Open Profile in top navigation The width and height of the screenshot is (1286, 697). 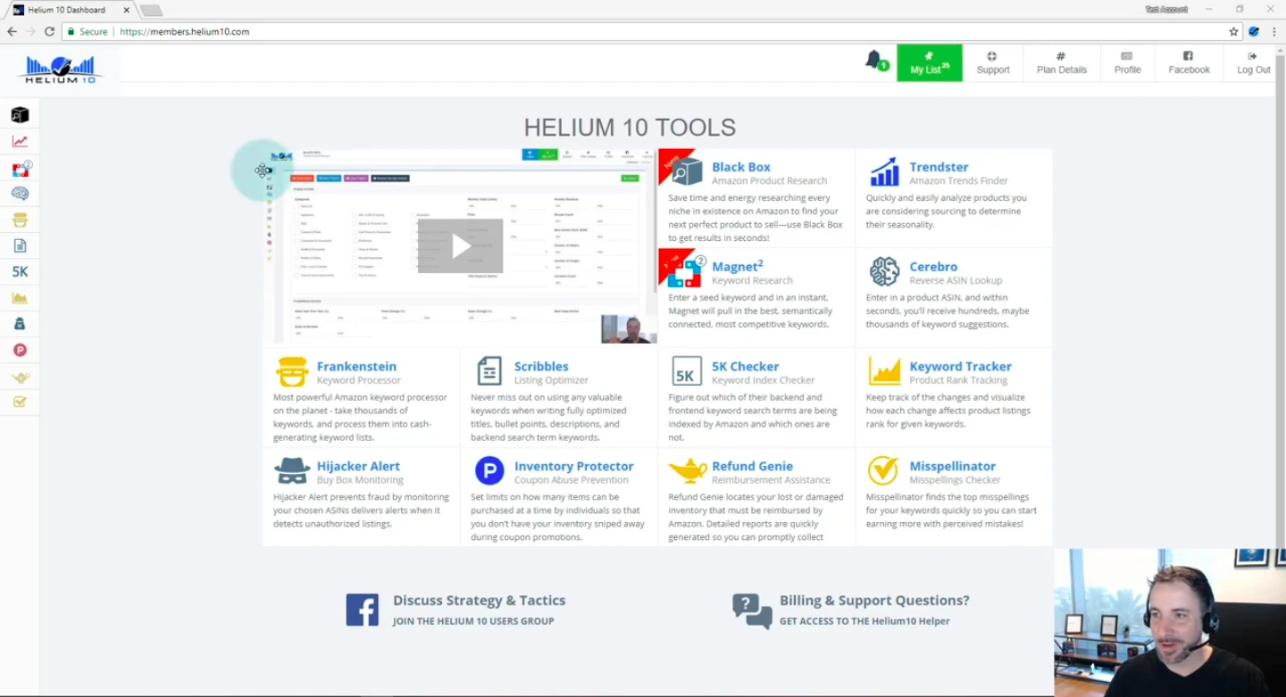click(1127, 63)
